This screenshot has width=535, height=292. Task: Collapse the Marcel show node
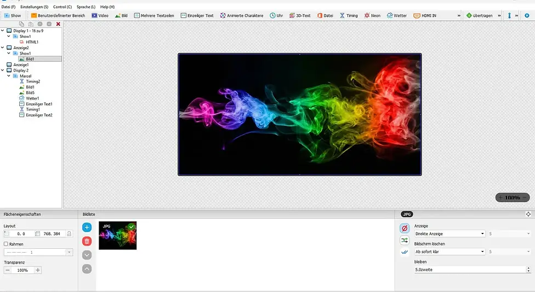coord(9,76)
